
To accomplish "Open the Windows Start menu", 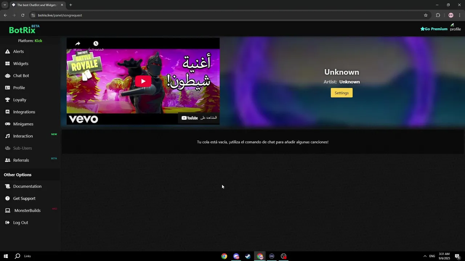I will [5, 256].
